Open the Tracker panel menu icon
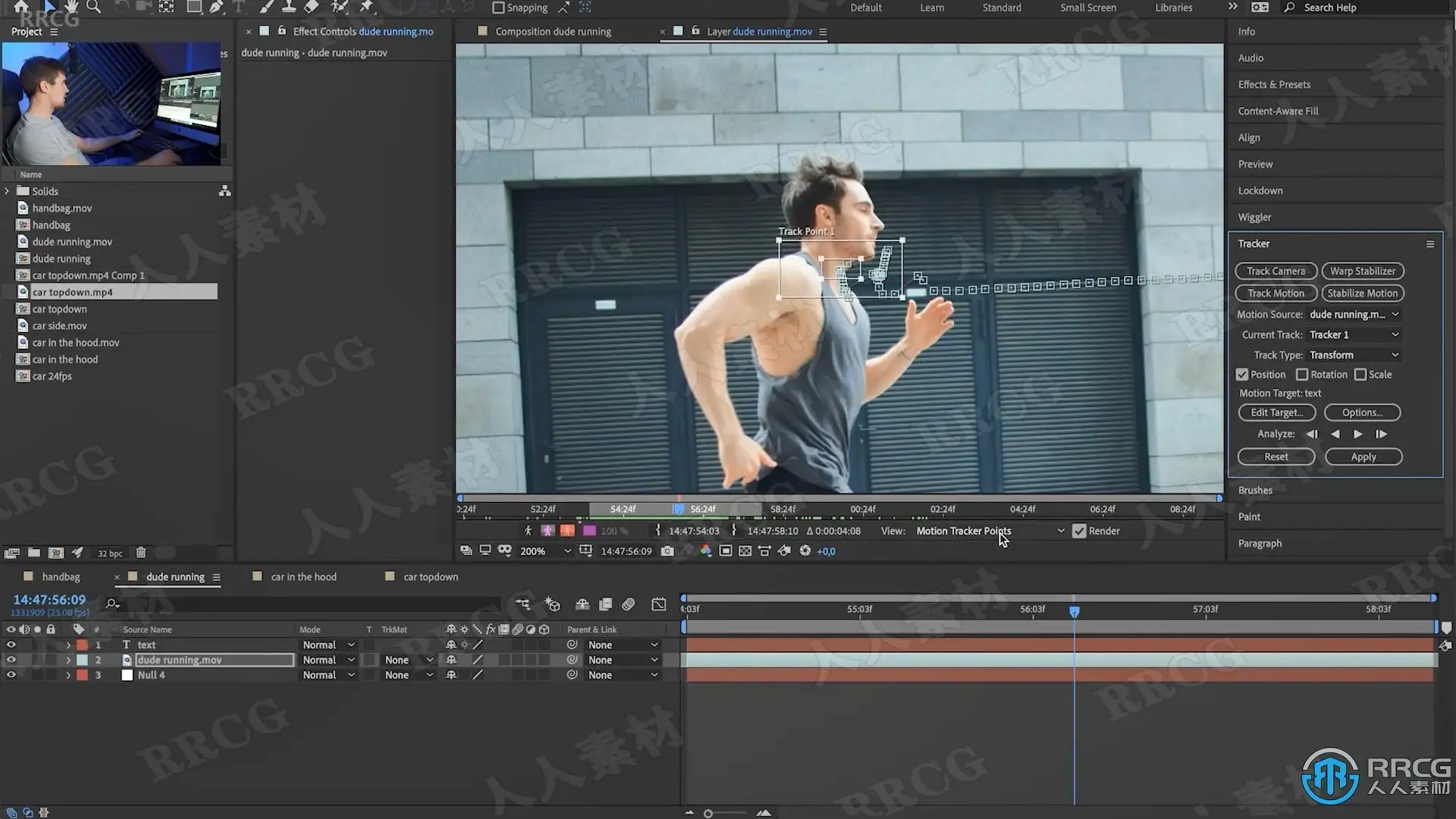Screen dimensions: 1456x819 tap(1429, 244)
